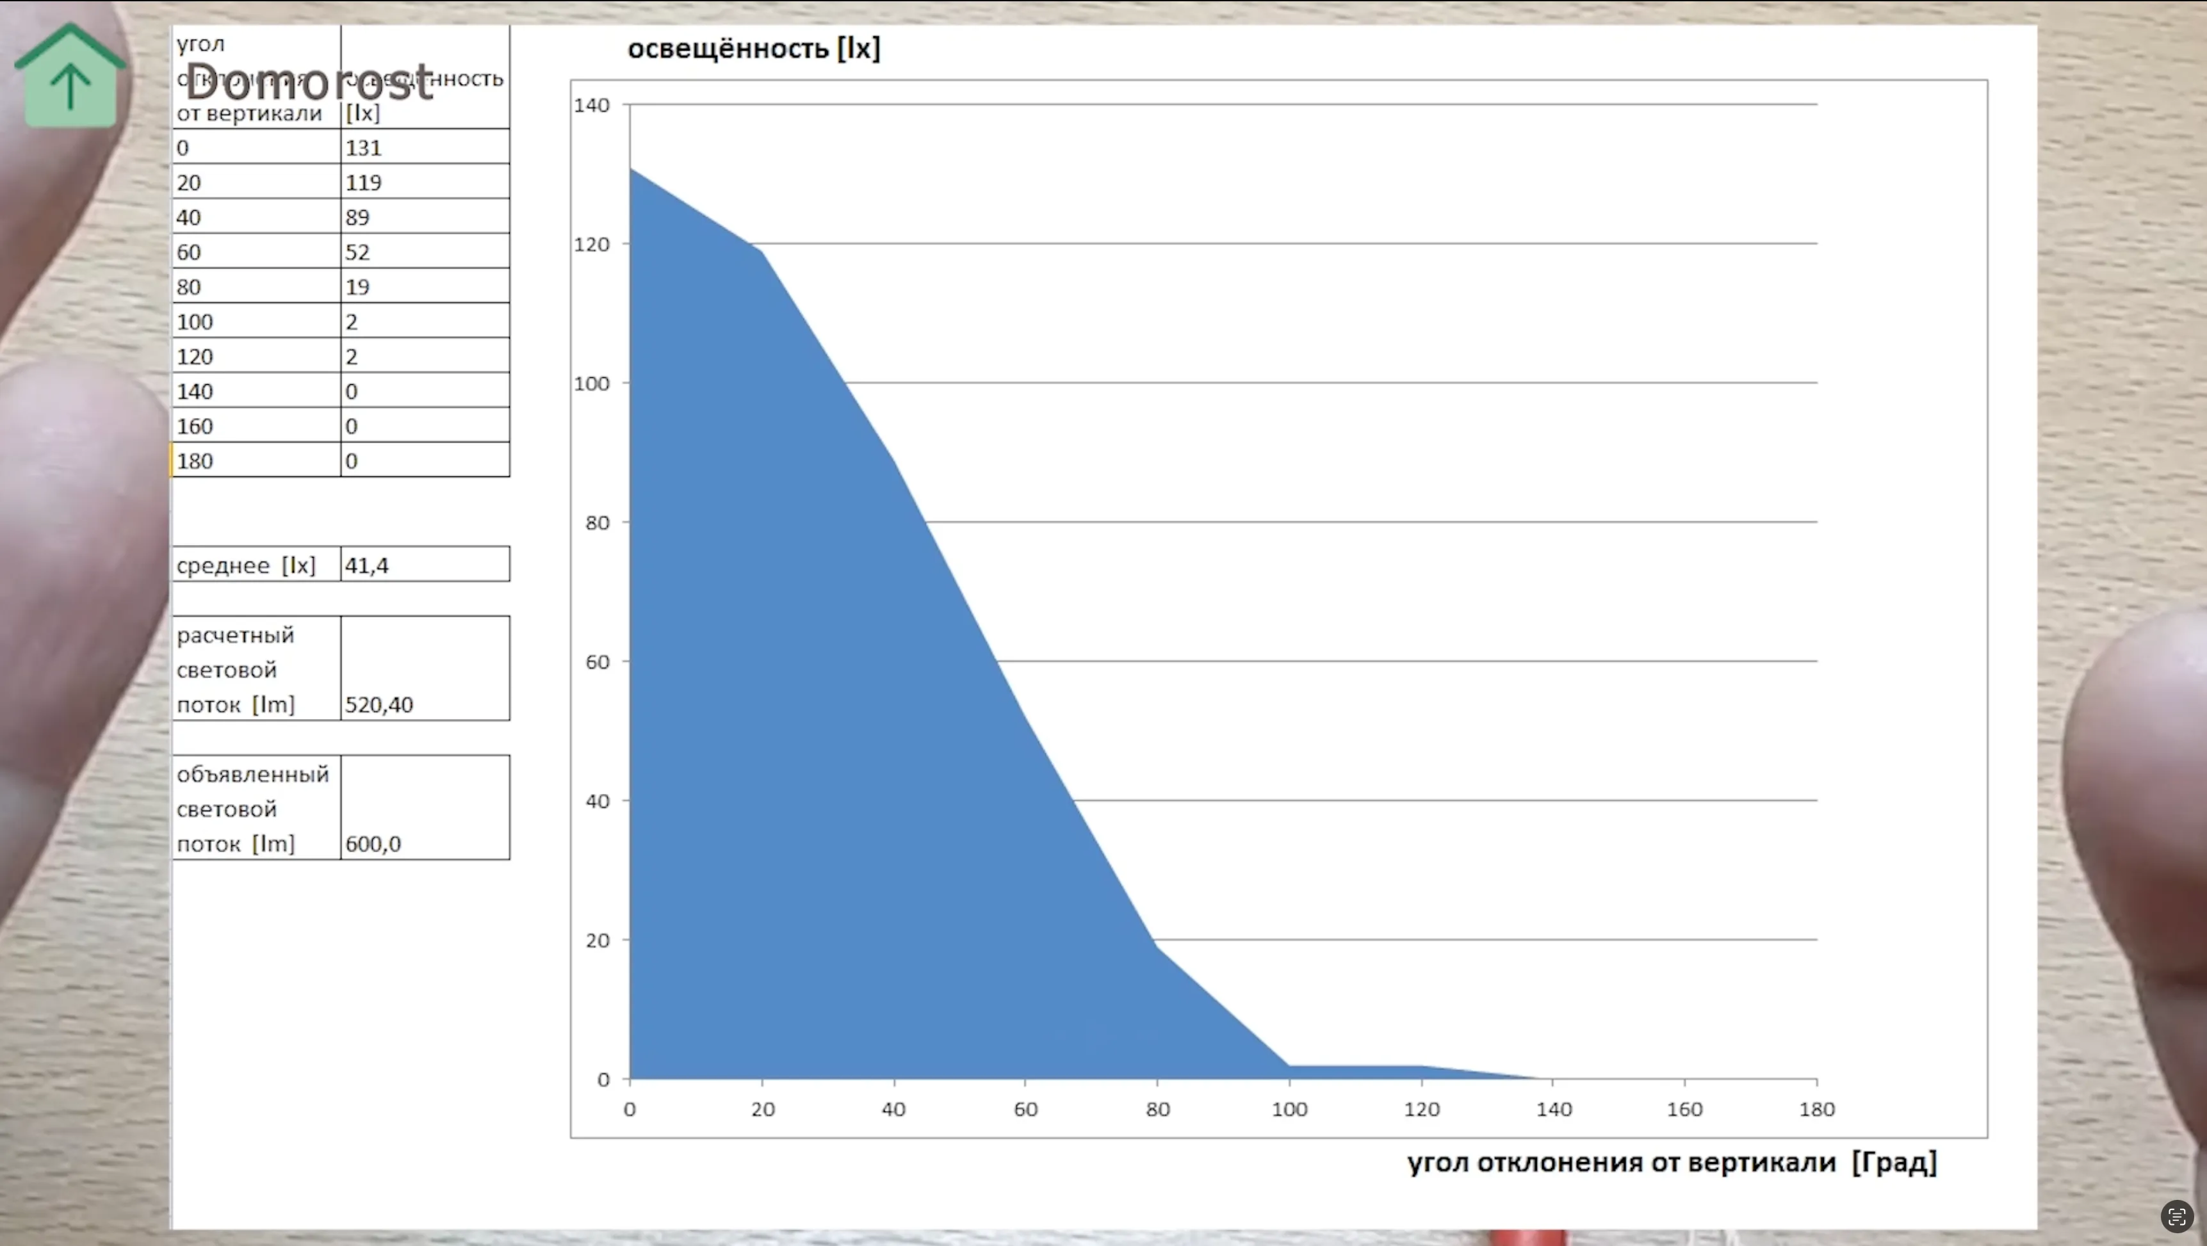
Task: Select the 180 degree angle cell
Action: tap(256, 461)
